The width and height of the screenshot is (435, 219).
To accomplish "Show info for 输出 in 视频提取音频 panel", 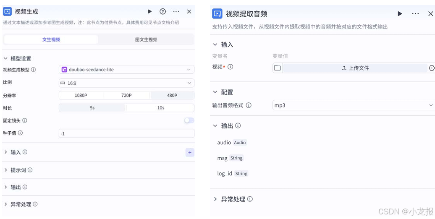I will click(238, 125).
